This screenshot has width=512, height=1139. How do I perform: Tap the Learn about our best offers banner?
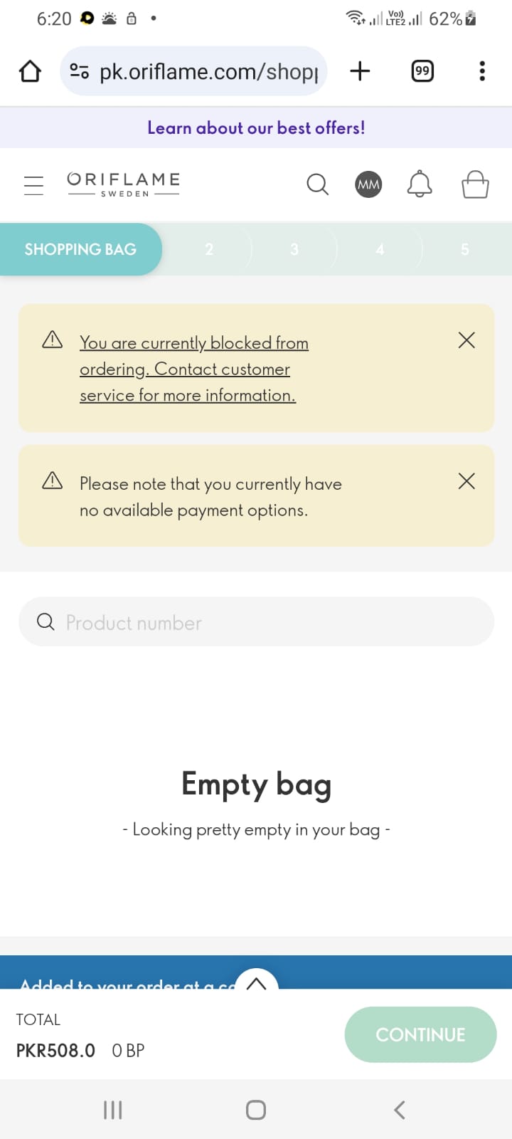click(256, 128)
